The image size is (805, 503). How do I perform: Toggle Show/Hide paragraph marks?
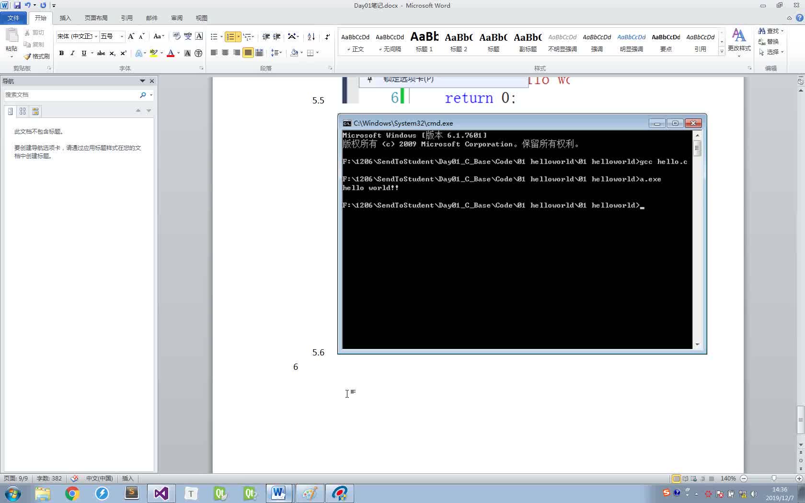coord(327,36)
